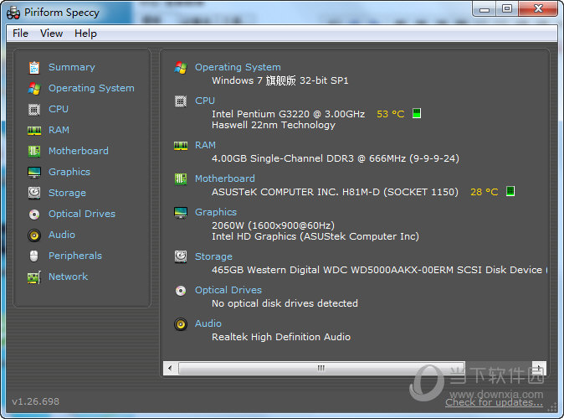This screenshot has height=419, width=564.
Task: Click the Haswell 22nm Technology text
Action: coord(274,126)
